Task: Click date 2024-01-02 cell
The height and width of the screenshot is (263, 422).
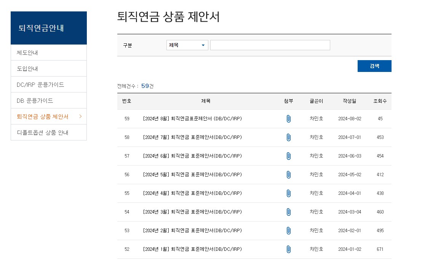Action: point(350,249)
